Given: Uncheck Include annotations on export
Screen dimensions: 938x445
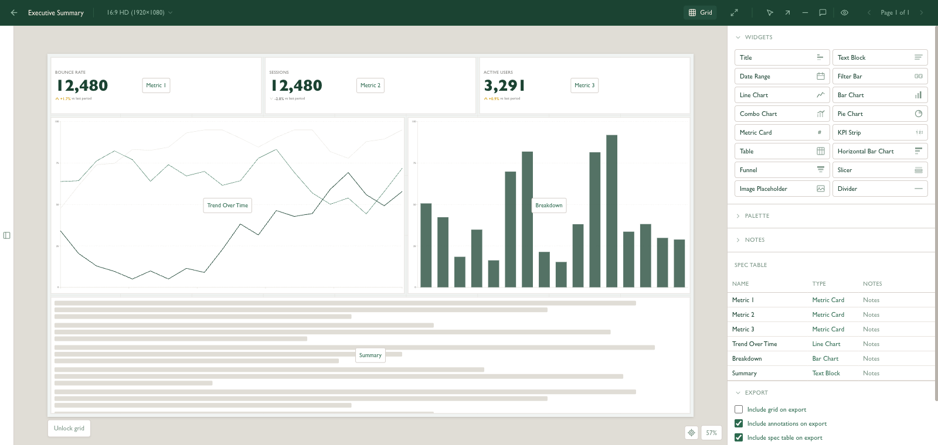Looking at the screenshot, I should [x=739, y=423].
